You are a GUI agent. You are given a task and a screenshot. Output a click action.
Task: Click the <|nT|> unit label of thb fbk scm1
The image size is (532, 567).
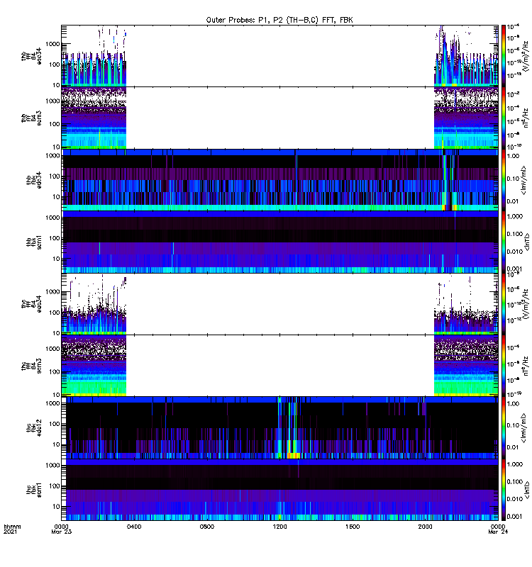click(526, 242)
